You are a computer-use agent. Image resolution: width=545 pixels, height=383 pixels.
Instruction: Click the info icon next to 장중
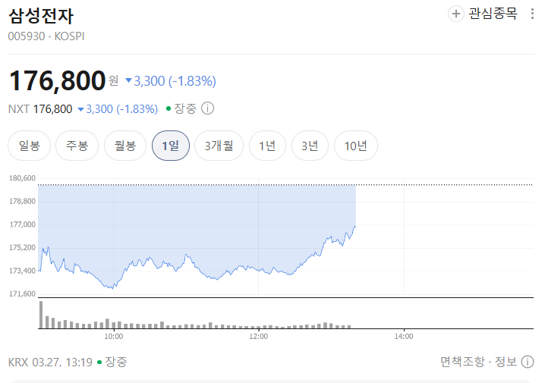pyautogui.click(x=207, y=108)
